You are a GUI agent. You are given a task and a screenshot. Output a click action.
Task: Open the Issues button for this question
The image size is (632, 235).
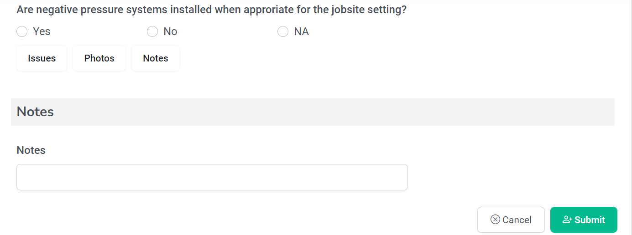42,58
